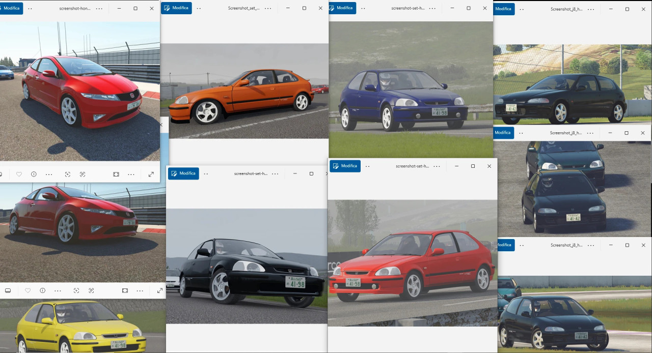Click two-dot overflow next to Modifica, orange car window
Screen dimensions: 652x353
tap(199, 9)
